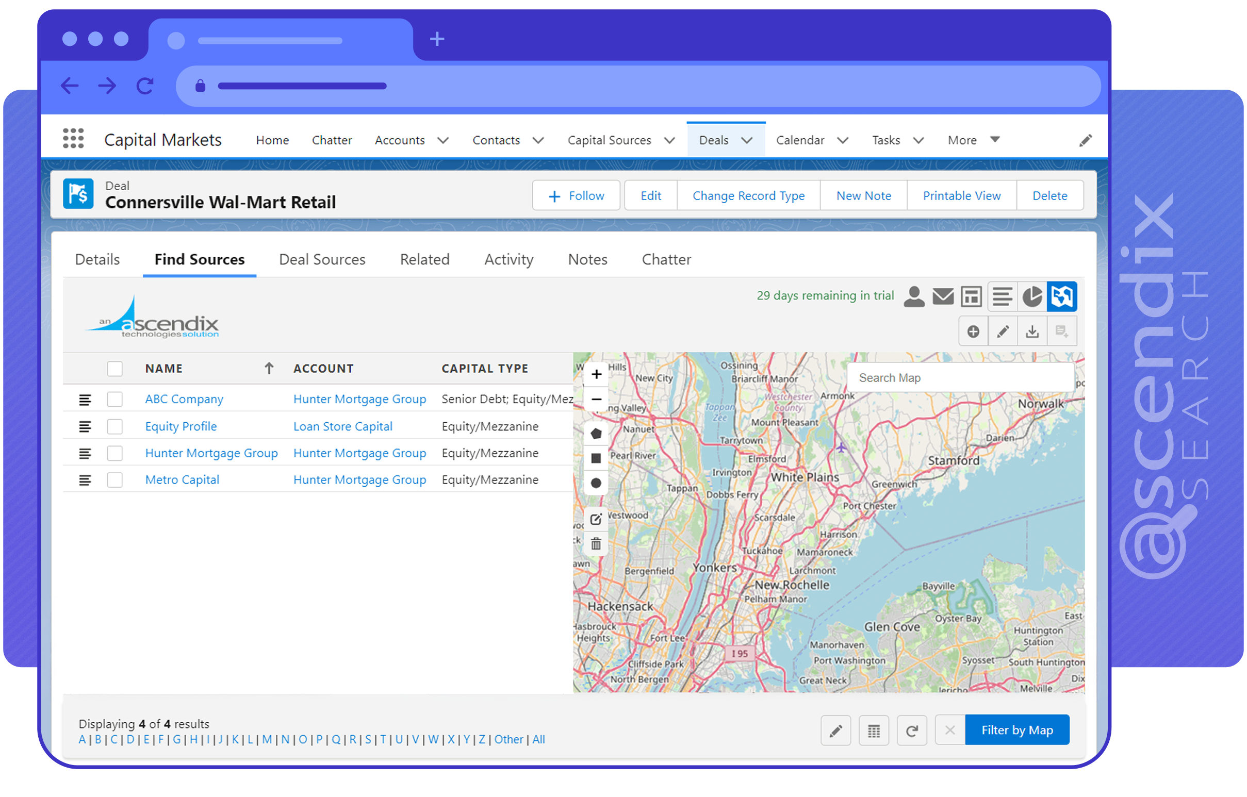Click the Follow button
The height and width of the screenshot is (797, 1247).
[577, 195]
